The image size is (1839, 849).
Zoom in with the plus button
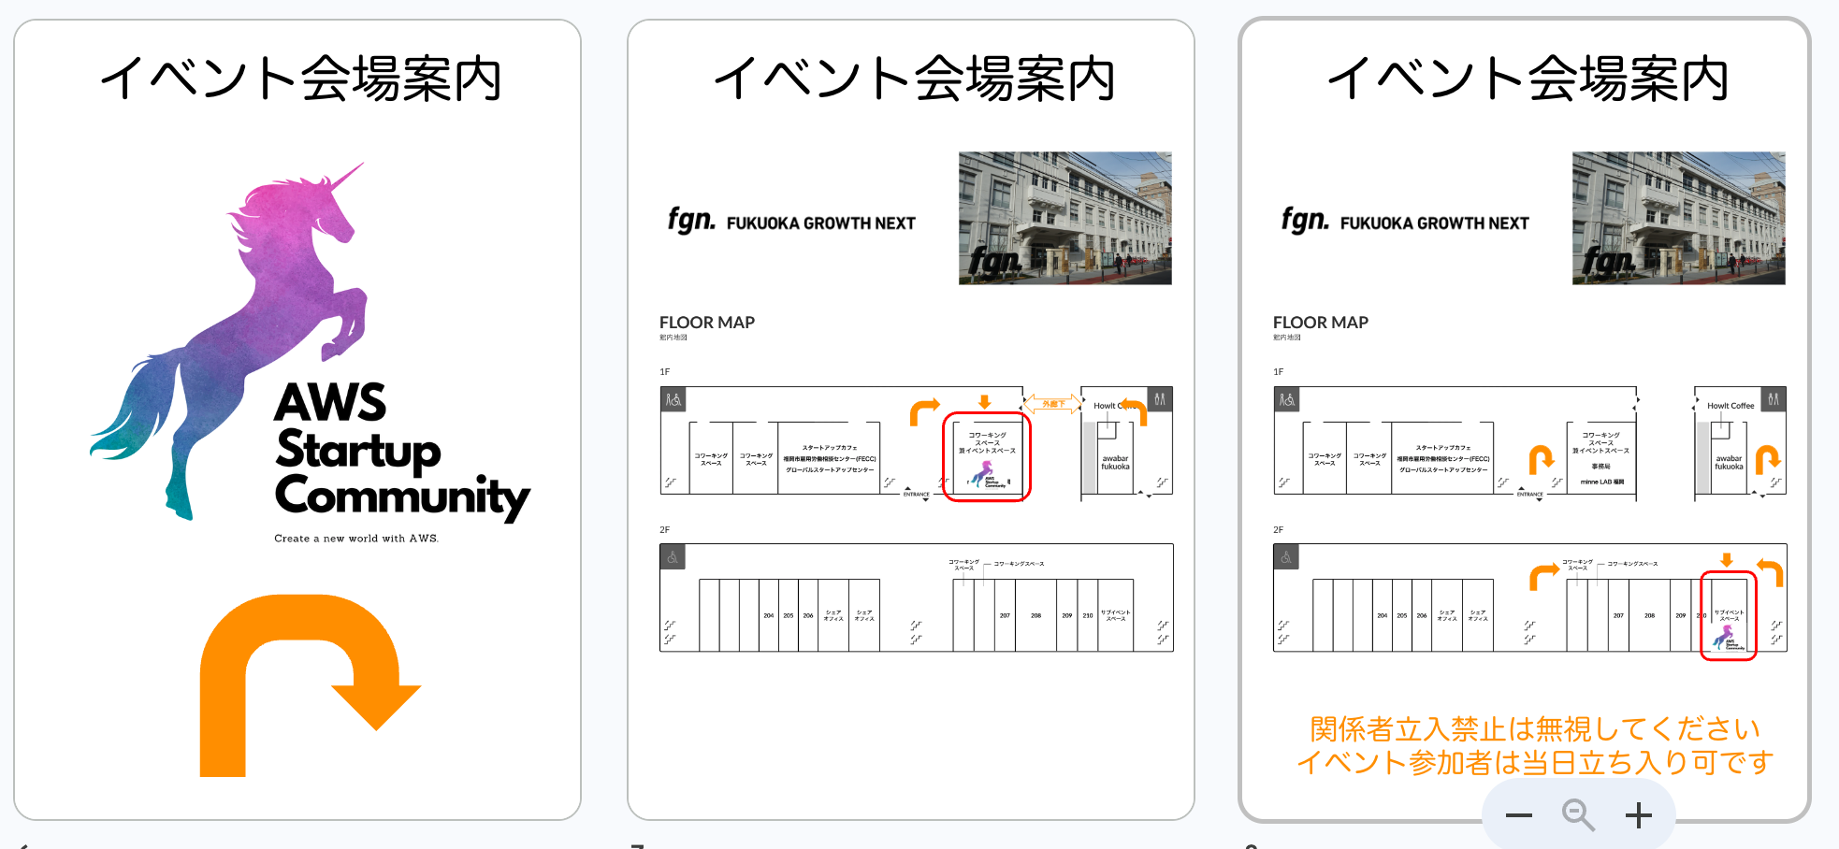pyautogui.click(x=1638, y=815)
